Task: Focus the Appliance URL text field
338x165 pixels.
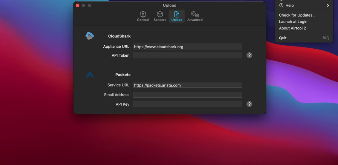Action: tap(187, 47)
